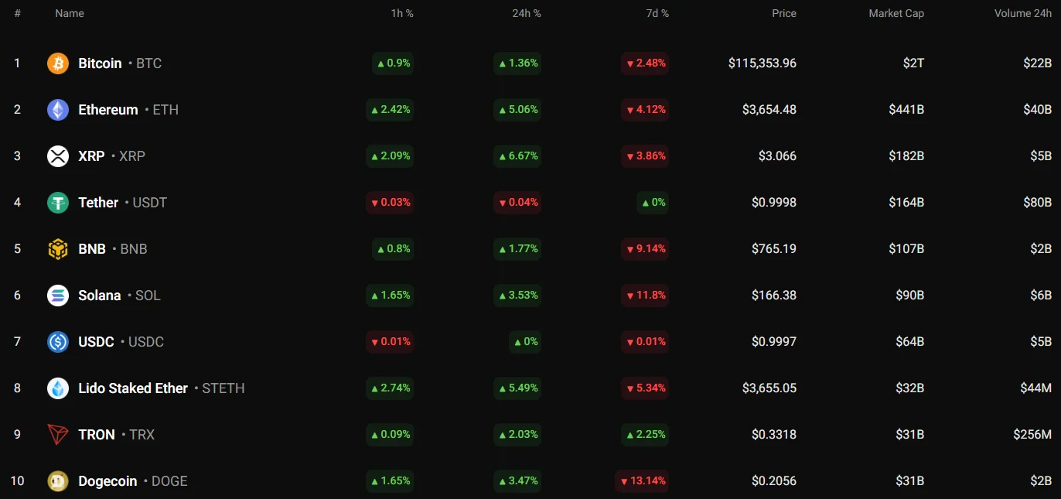This screenshot has width=1061, height=499.
Task: Click the Lido Staked Ether icon
Action: click(x=58, y=388)
